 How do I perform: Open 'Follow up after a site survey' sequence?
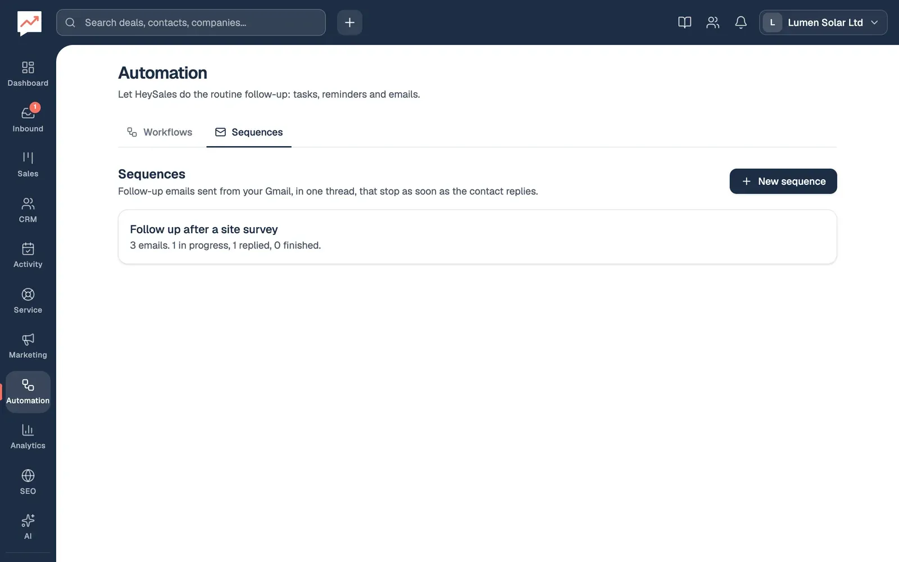pos(477,237)
